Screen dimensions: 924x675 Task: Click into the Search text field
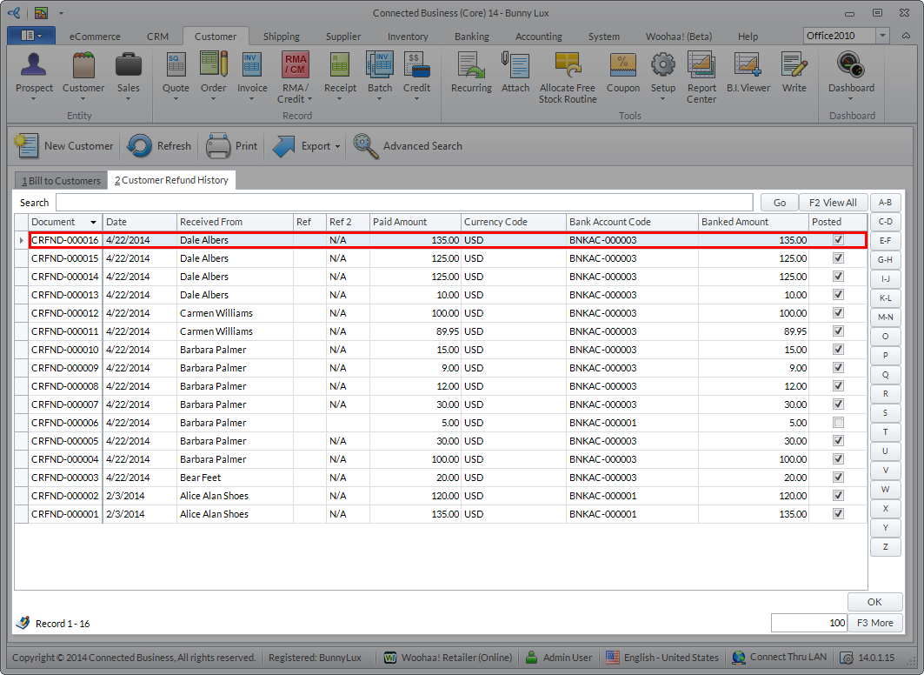pyautogui.click(x=405, y=203)
